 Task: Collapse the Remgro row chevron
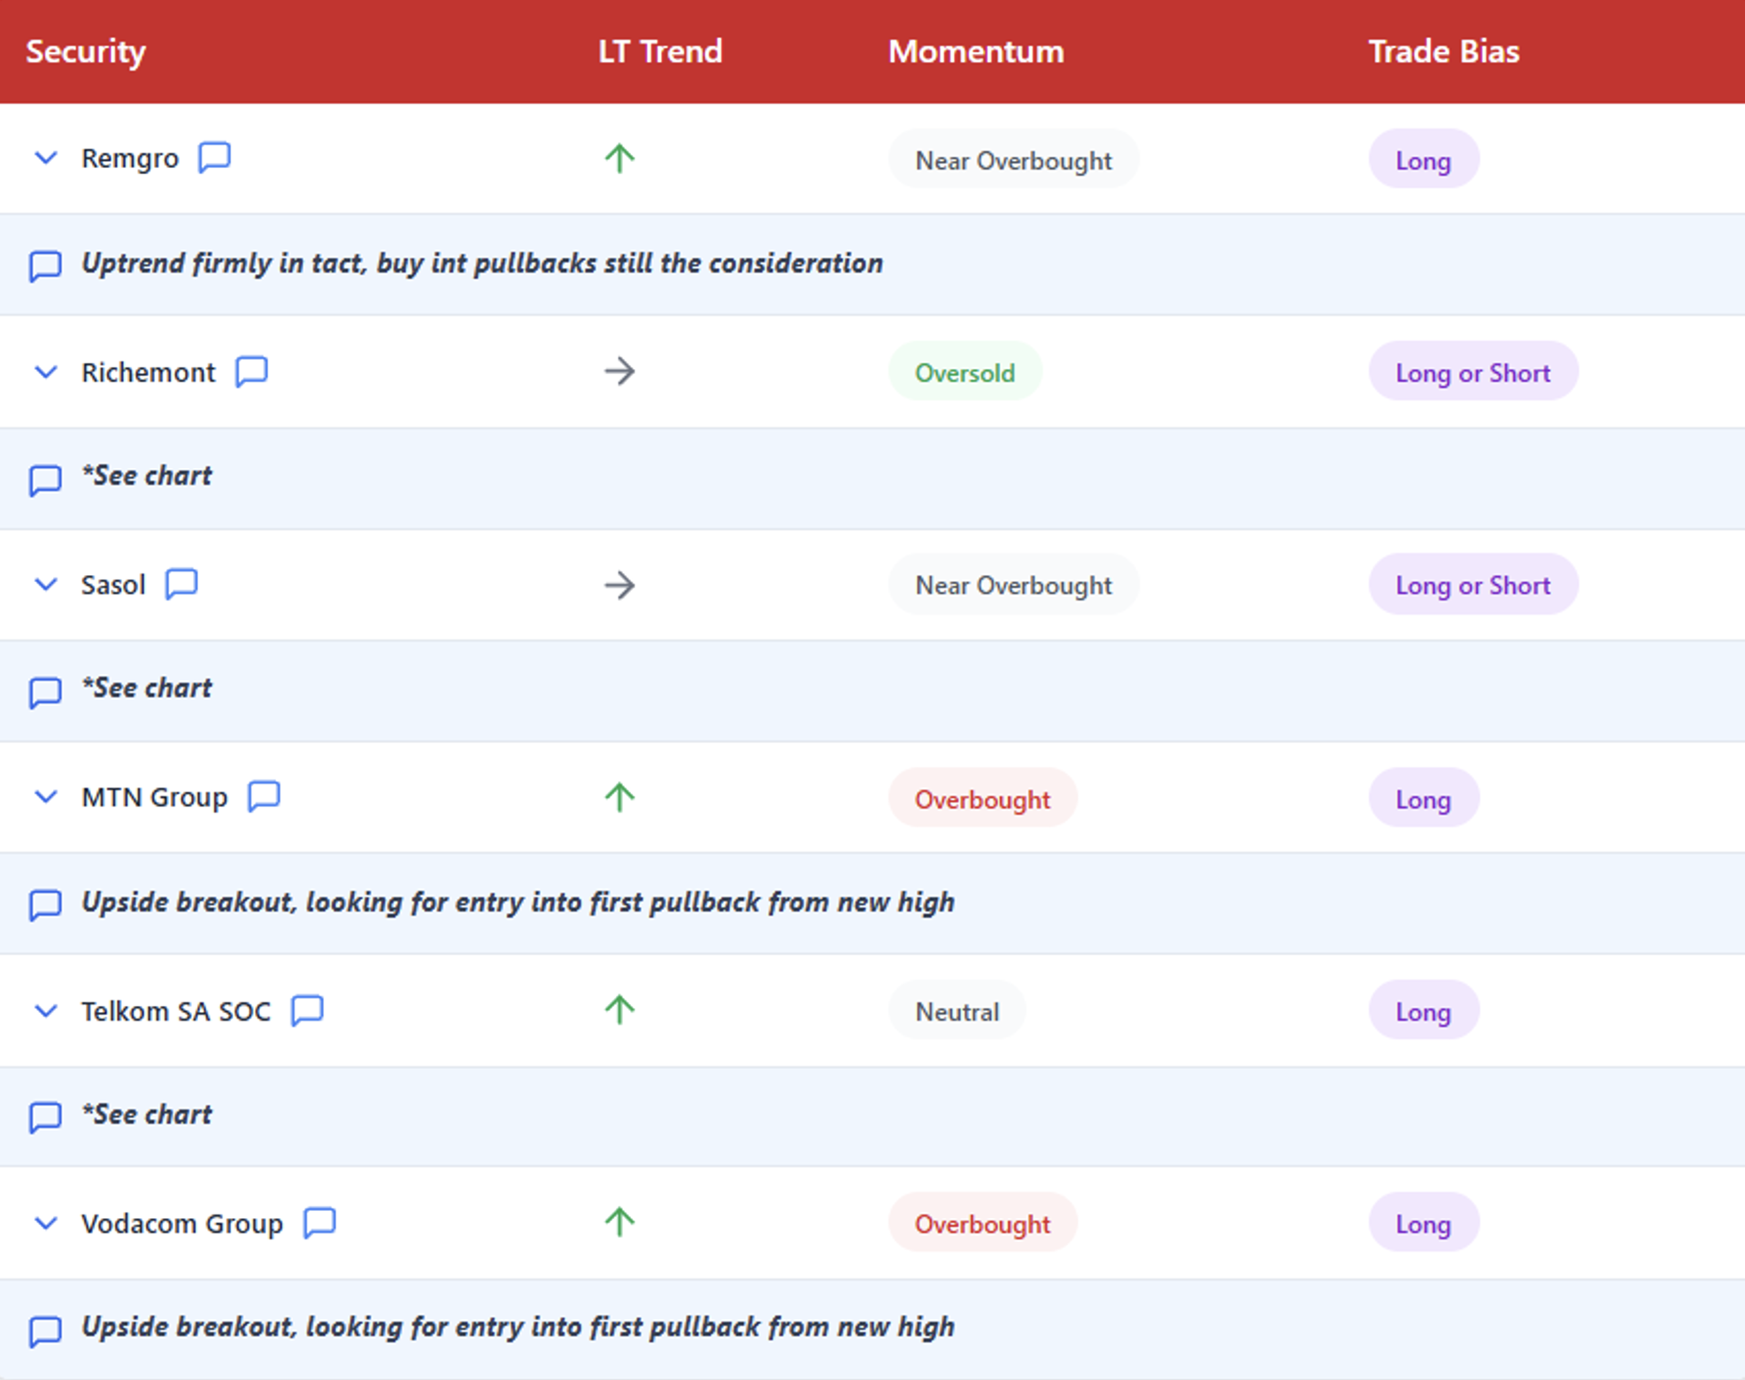[45, 158]
